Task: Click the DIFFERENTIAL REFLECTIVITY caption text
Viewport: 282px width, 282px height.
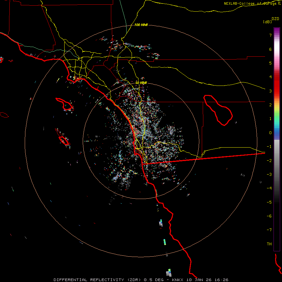Action: 89,280
